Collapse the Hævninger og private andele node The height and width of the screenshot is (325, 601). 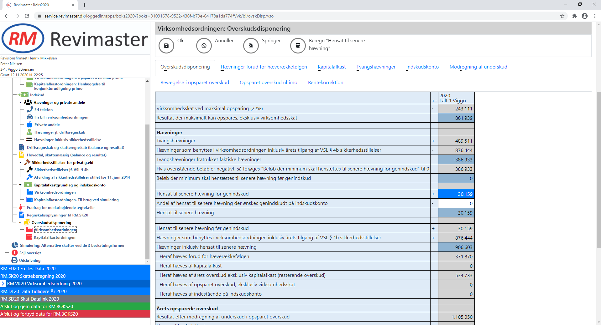[x=20, y=102]
